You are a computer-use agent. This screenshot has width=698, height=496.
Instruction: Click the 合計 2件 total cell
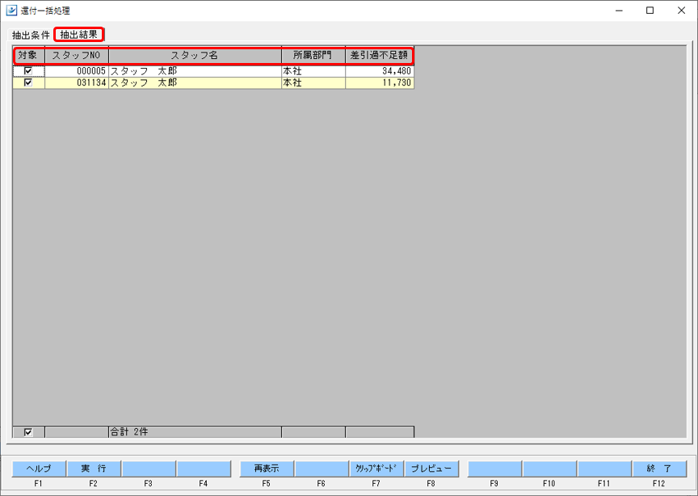(x=195, y=432)
